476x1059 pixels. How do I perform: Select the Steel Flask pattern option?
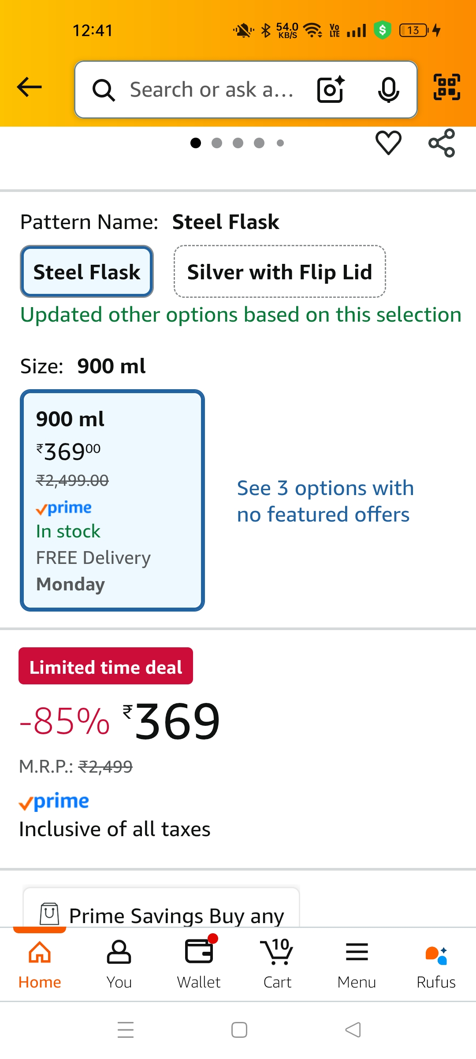87,272
